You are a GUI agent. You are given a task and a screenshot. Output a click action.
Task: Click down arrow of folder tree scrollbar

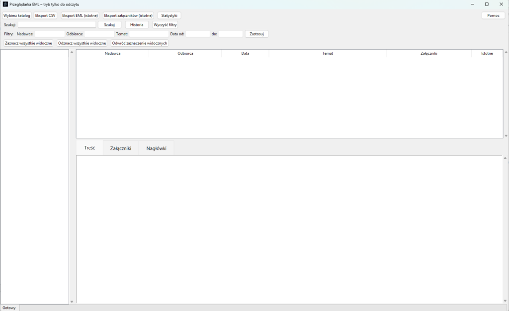click(x=72, y=302)
